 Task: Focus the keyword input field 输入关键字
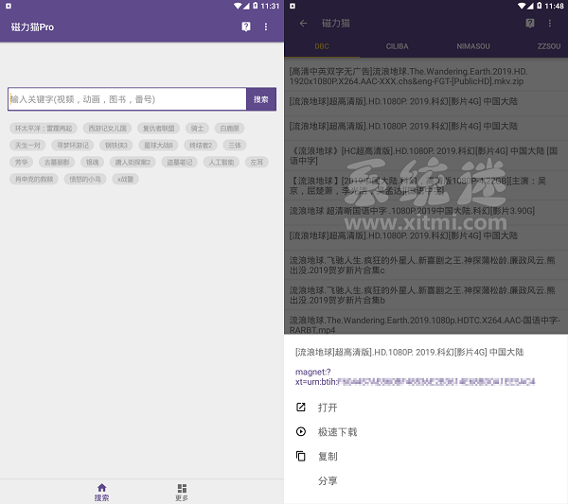pos(127,99)
